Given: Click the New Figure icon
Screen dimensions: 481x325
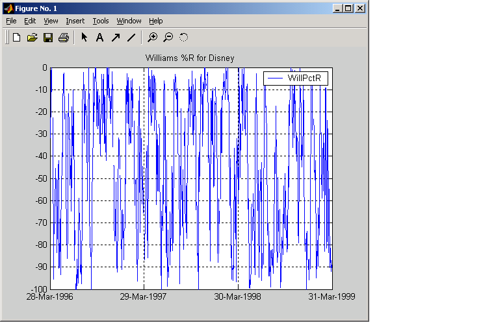Looking at the screenshot, I should click(16, 38).
